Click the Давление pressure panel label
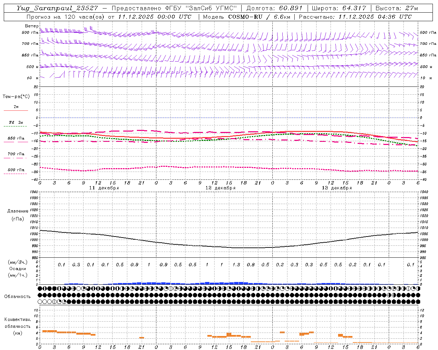438x350 pixels. (18, 211)
